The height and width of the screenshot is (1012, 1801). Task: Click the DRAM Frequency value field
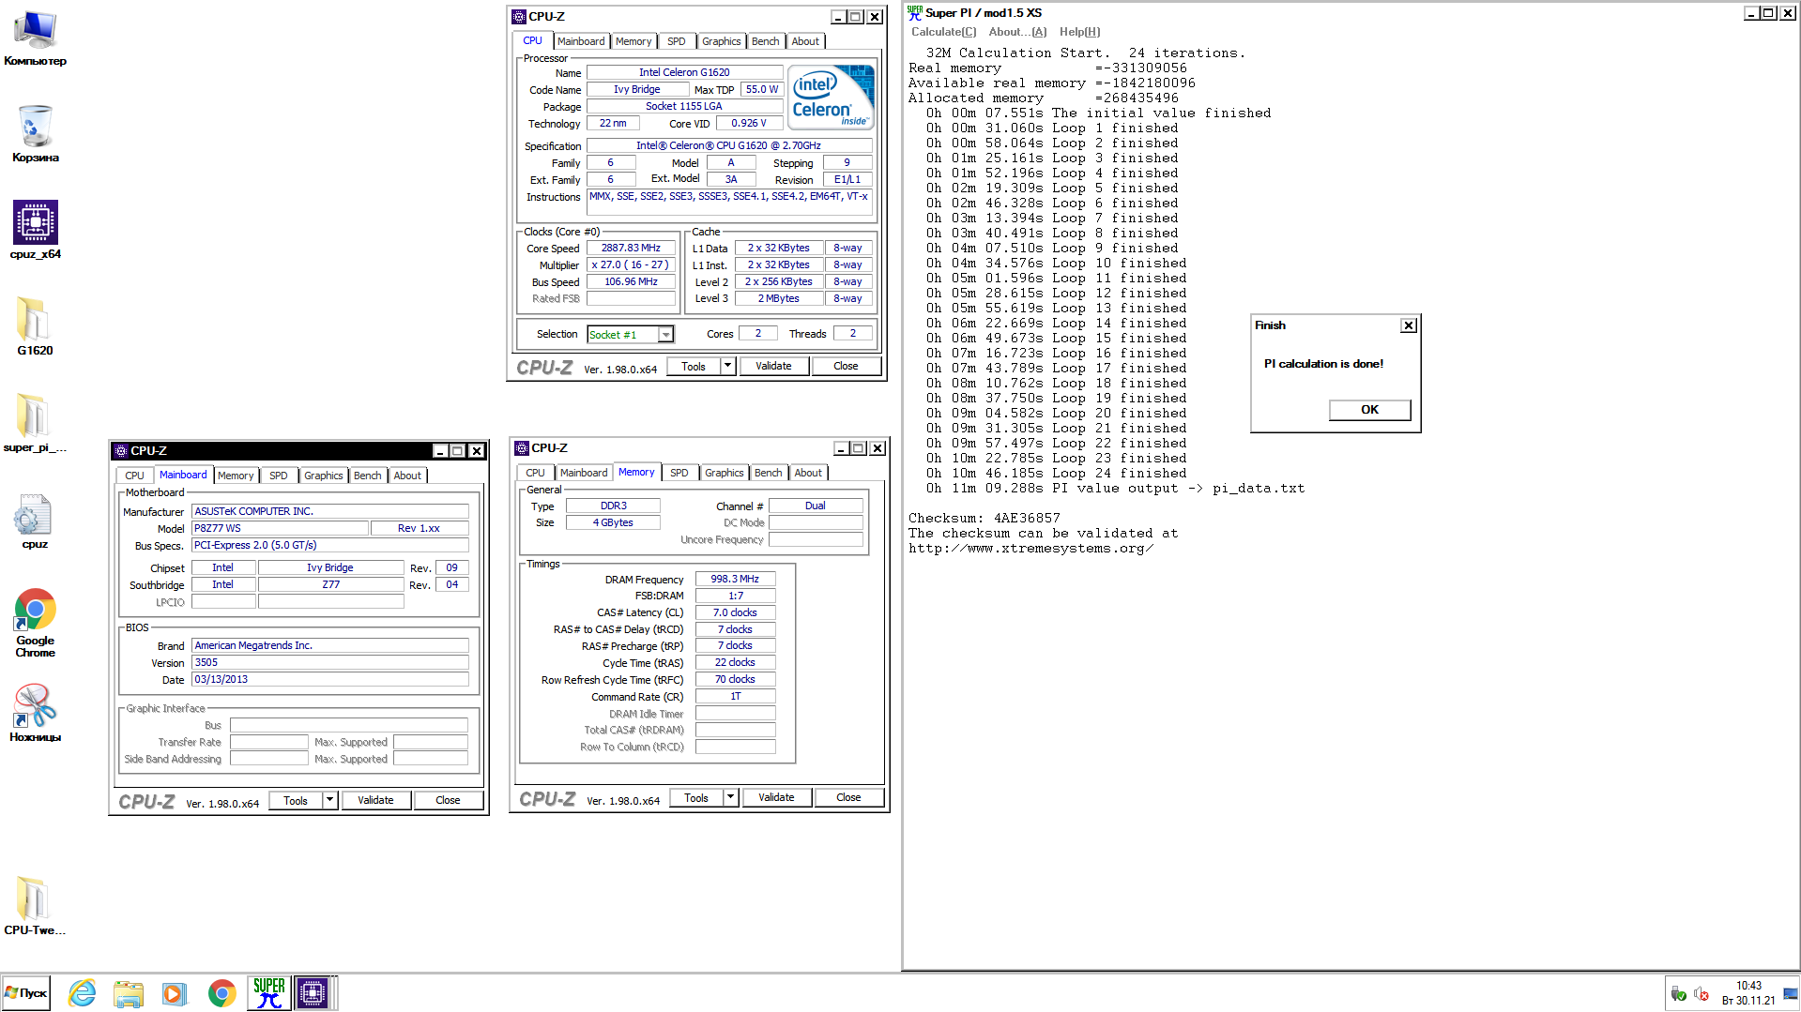coord(735,580)
